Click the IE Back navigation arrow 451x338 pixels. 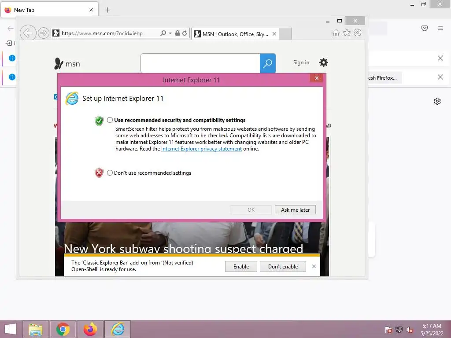point(28,33)
